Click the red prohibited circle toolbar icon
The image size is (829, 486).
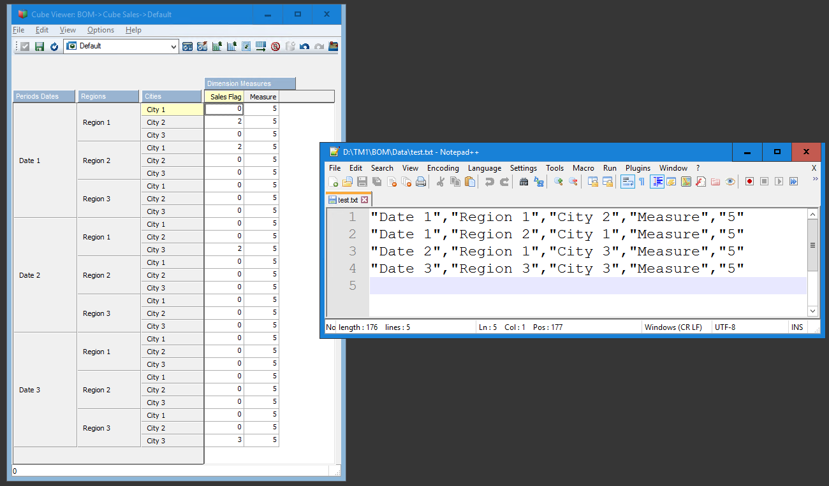coord(275,46)
